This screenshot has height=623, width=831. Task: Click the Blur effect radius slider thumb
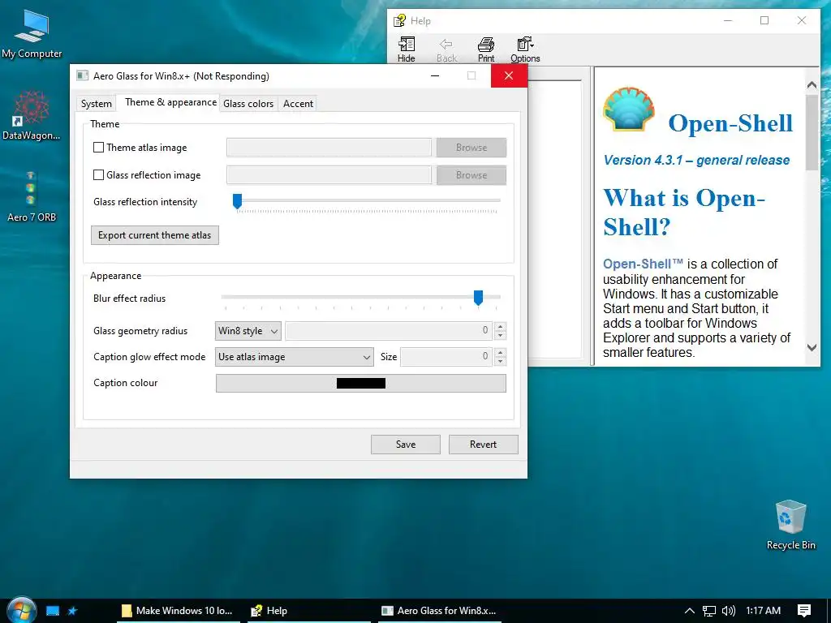[478, 298]
